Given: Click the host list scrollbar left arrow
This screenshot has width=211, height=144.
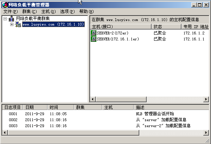Looking at the screenshot, I should click(x=92, y=99).
